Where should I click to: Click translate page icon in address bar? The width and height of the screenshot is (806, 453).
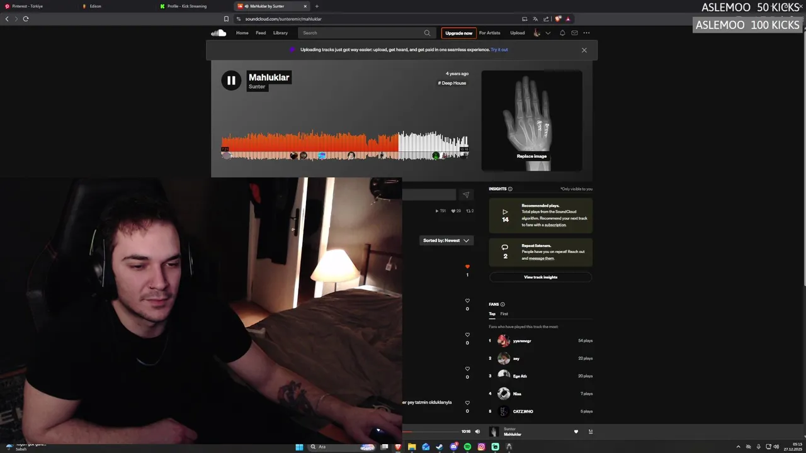[535, 19]
